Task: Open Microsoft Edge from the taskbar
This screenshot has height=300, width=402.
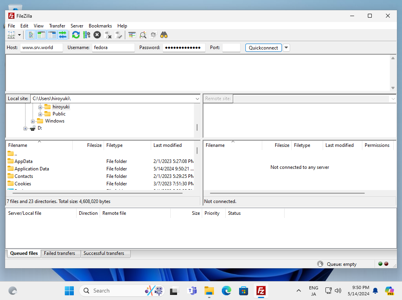Action: 227,291
